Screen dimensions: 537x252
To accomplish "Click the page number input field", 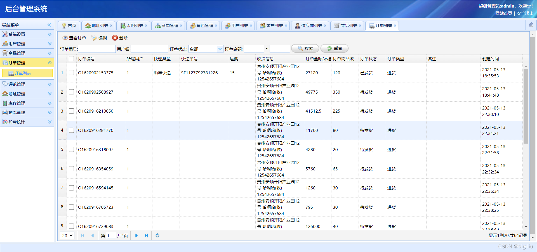I will pos(111,236).
